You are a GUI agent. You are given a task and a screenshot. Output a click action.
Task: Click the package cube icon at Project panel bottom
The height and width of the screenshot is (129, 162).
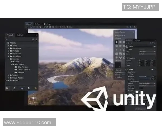[x=7, y=88]
